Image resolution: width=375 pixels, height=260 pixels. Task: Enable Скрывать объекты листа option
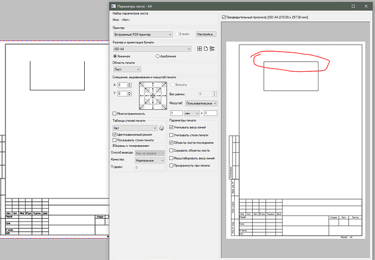pos(172,150)
